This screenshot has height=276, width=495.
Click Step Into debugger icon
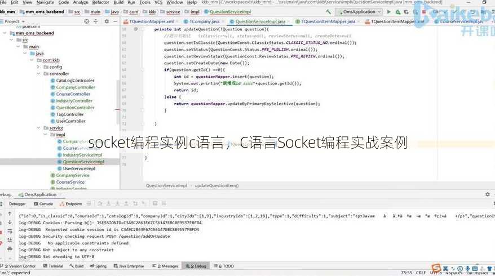point(109,204)
